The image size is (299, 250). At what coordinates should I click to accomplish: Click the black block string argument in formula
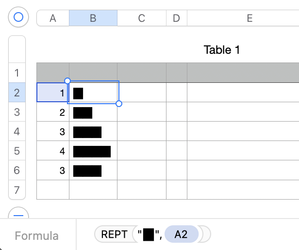148,235
